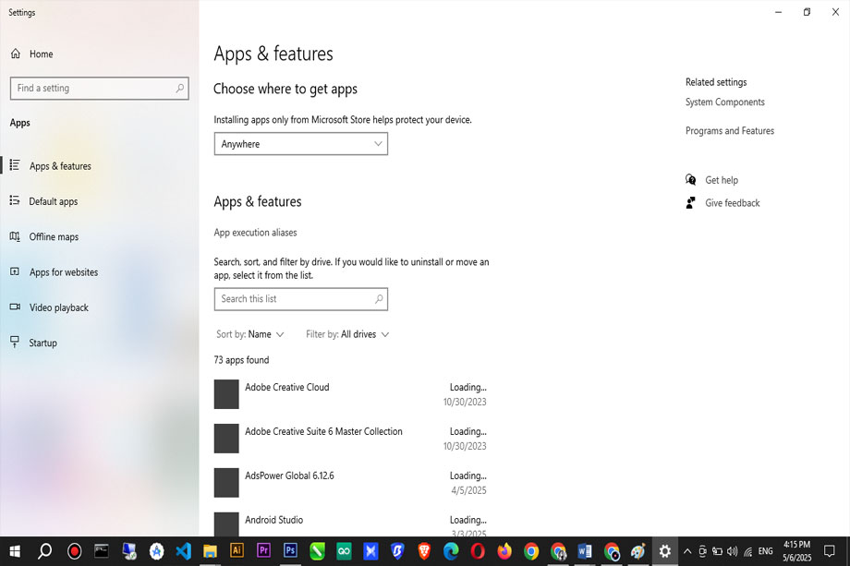The image size is (850, 566).
Task: Open the notification center icon
Action: [829, 551]
